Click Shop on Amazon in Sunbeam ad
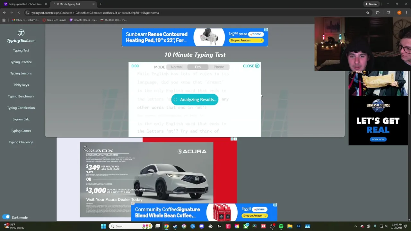The width and height of the screenshot is (411, 231). click(x=246, y=40)
